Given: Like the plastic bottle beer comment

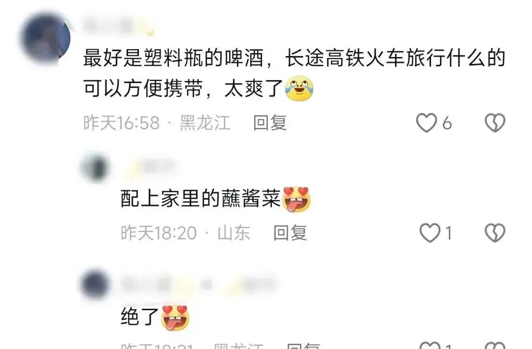Looking at the screenshot, I should [x=427, y=122].
